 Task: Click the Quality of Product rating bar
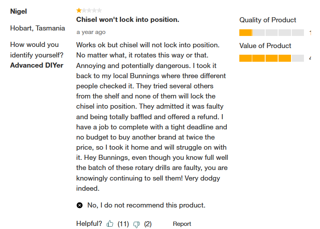coord(271,33)
